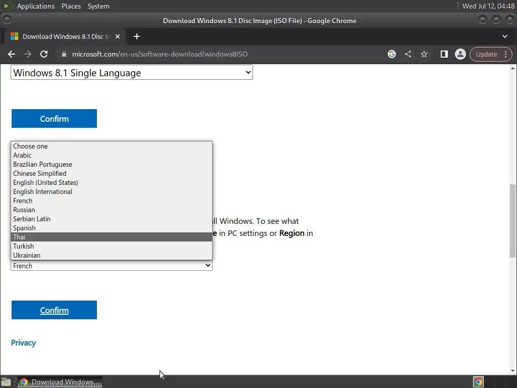Screen dimensions: 517x388
Task: Open the System menu
Action: coord(98,6)
